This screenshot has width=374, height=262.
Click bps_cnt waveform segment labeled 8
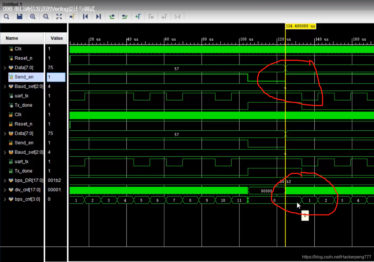coord(190,200)
